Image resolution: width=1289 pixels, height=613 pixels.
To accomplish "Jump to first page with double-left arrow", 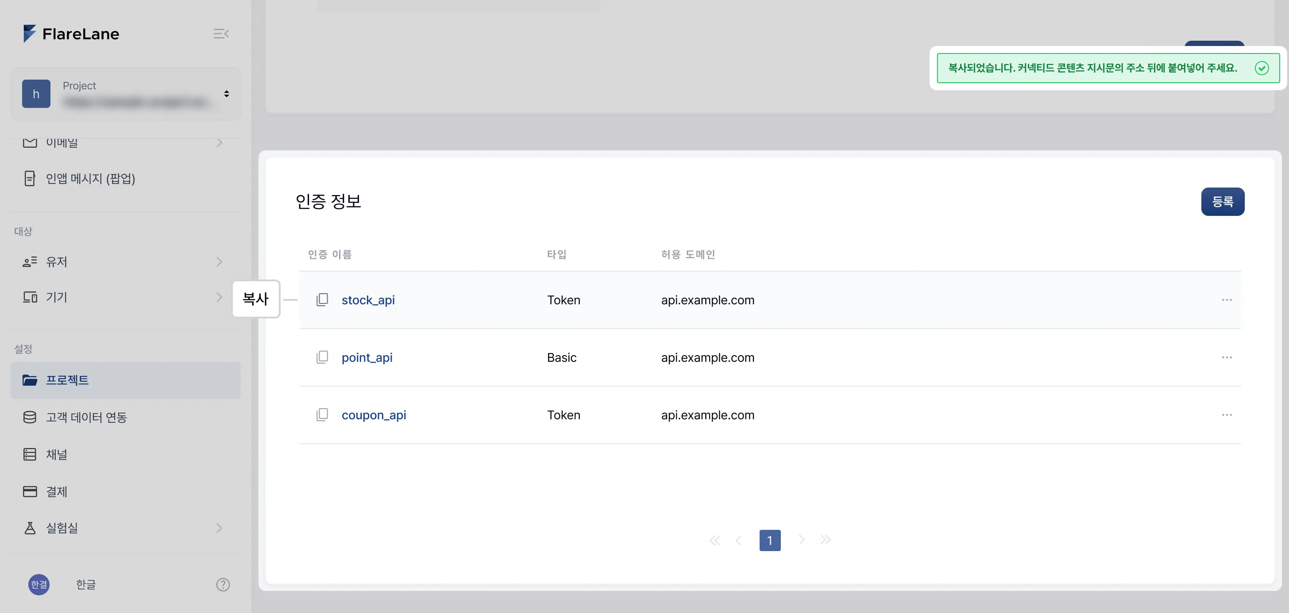I will coord(714,540).
